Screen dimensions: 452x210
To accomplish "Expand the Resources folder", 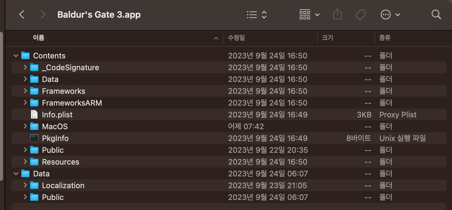I will coord(25,162).
